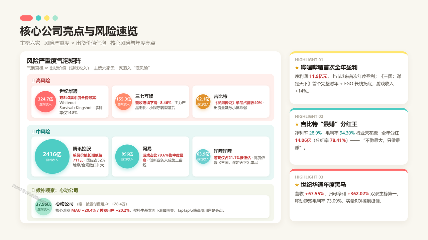Image resolution: width=428 pixels, height=240 pixels.
Task: Select the 世纪华通 company card
Action: 70,102
